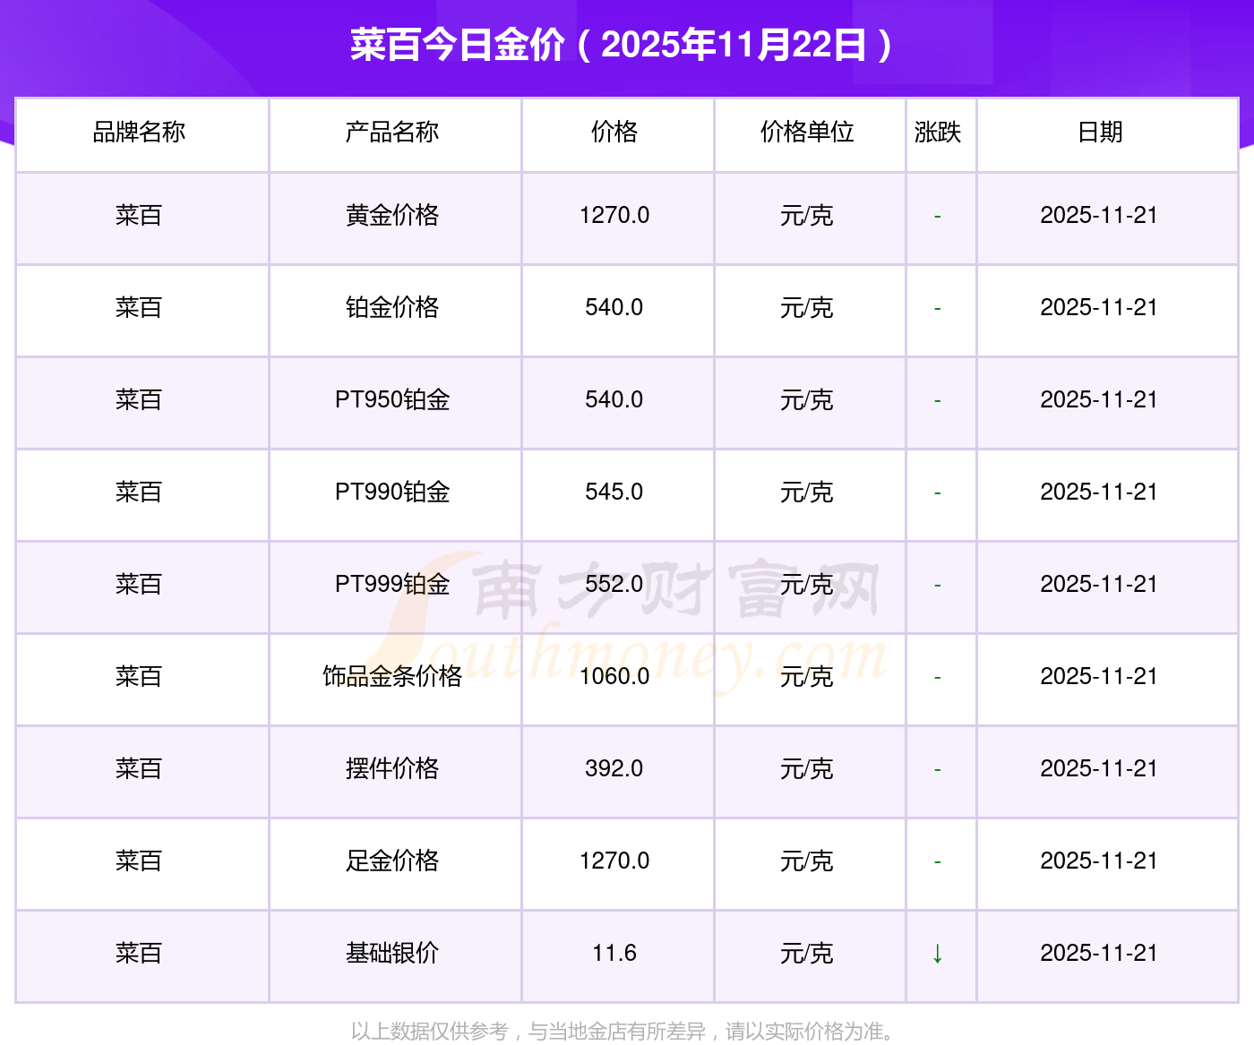Image resolution: width=1254 pixels, height=1045 pixels.
Task: Click the 涨跌 dash in the 足金价格 row
Action: tap(937, 862)
